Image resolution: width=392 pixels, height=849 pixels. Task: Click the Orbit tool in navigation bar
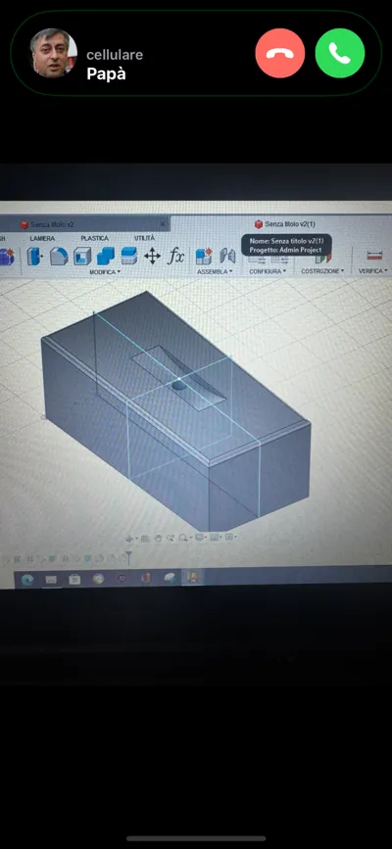130,539
